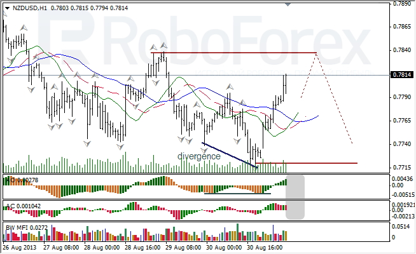
Task: Click the up fractal arrow above the 0.7840 high
Action: tap(163, 45)
